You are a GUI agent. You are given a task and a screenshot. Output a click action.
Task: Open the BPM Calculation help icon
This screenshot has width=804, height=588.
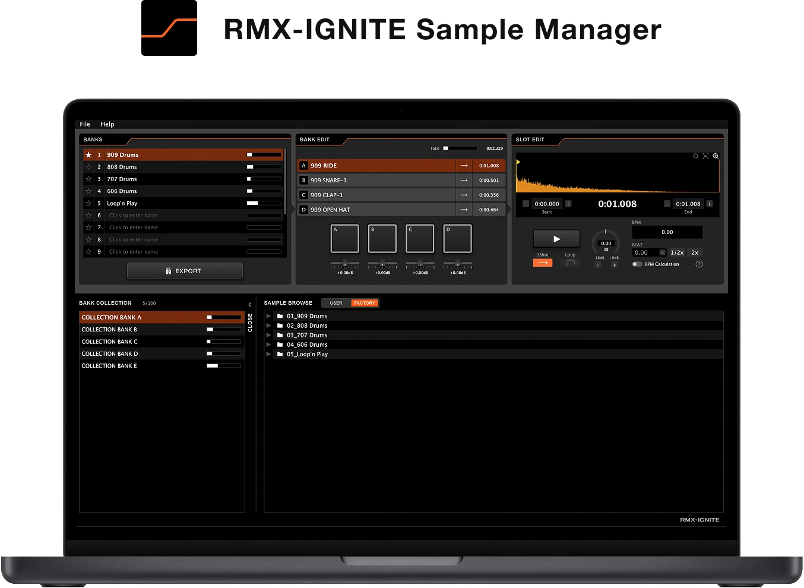coord(699,264)
